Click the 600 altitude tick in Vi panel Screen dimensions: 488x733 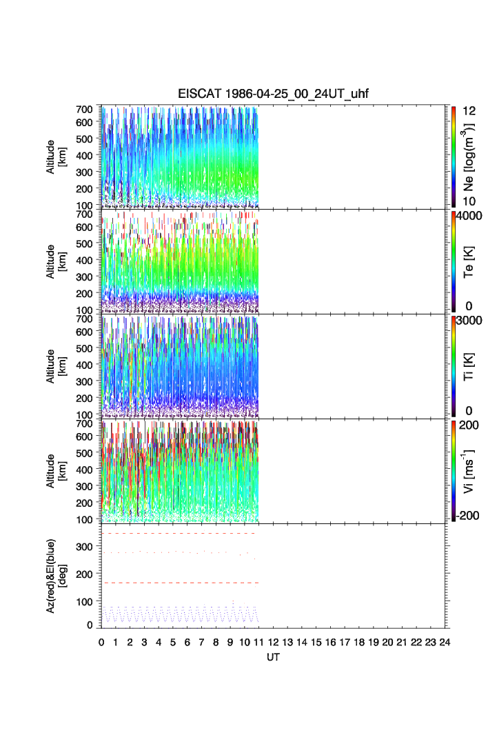point(84,436)
